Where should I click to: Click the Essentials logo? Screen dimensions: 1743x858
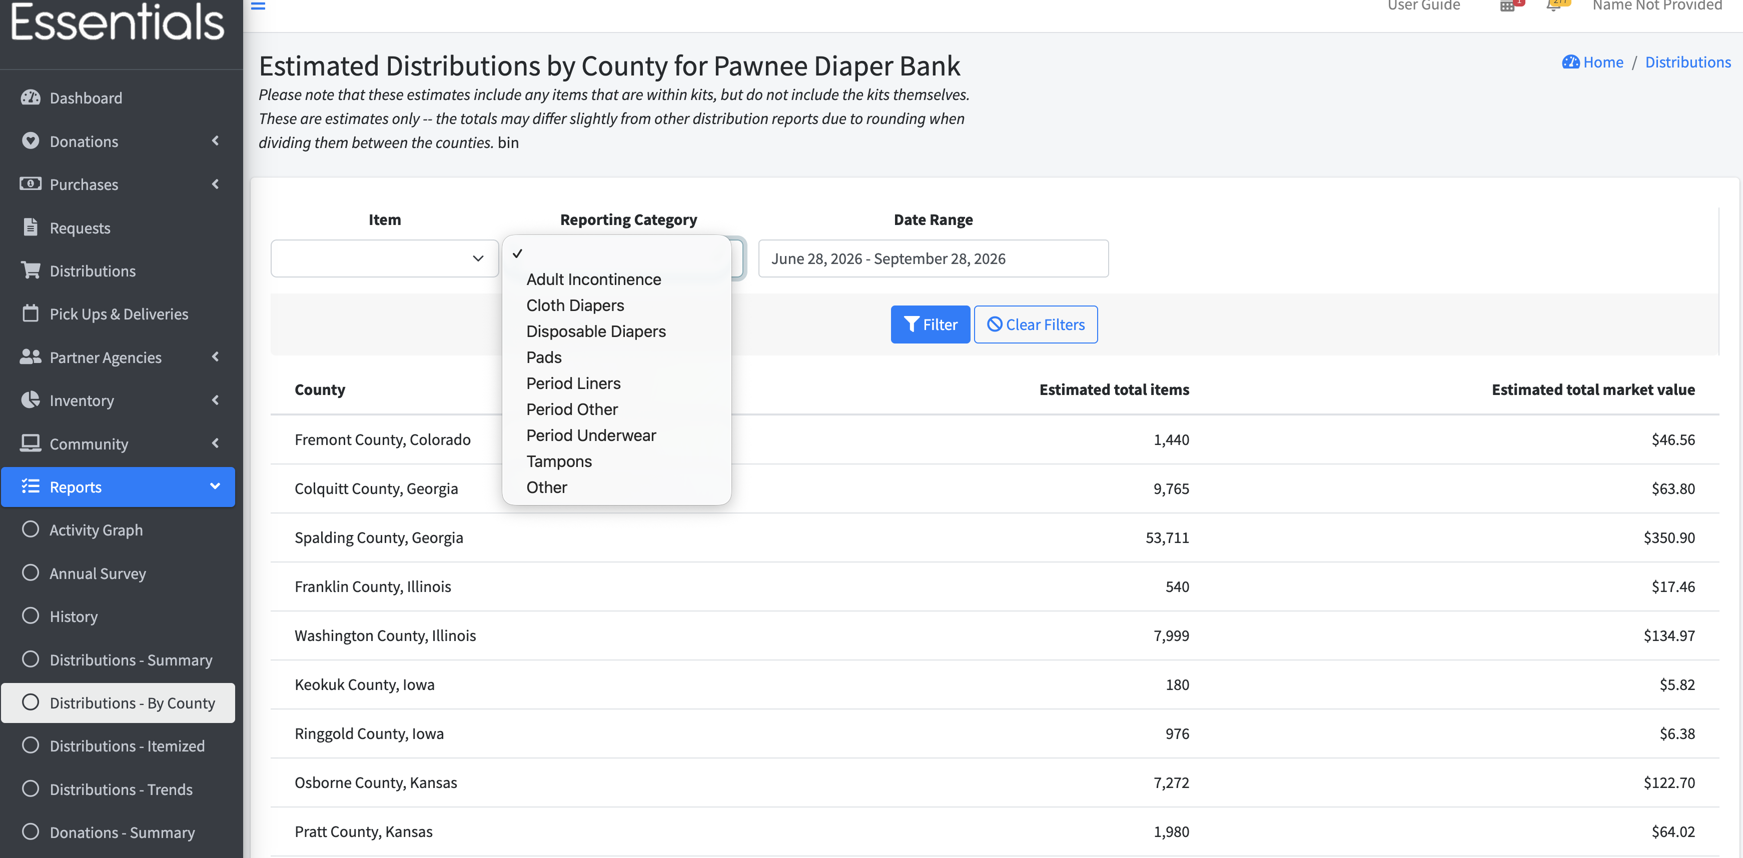point(117,21)
